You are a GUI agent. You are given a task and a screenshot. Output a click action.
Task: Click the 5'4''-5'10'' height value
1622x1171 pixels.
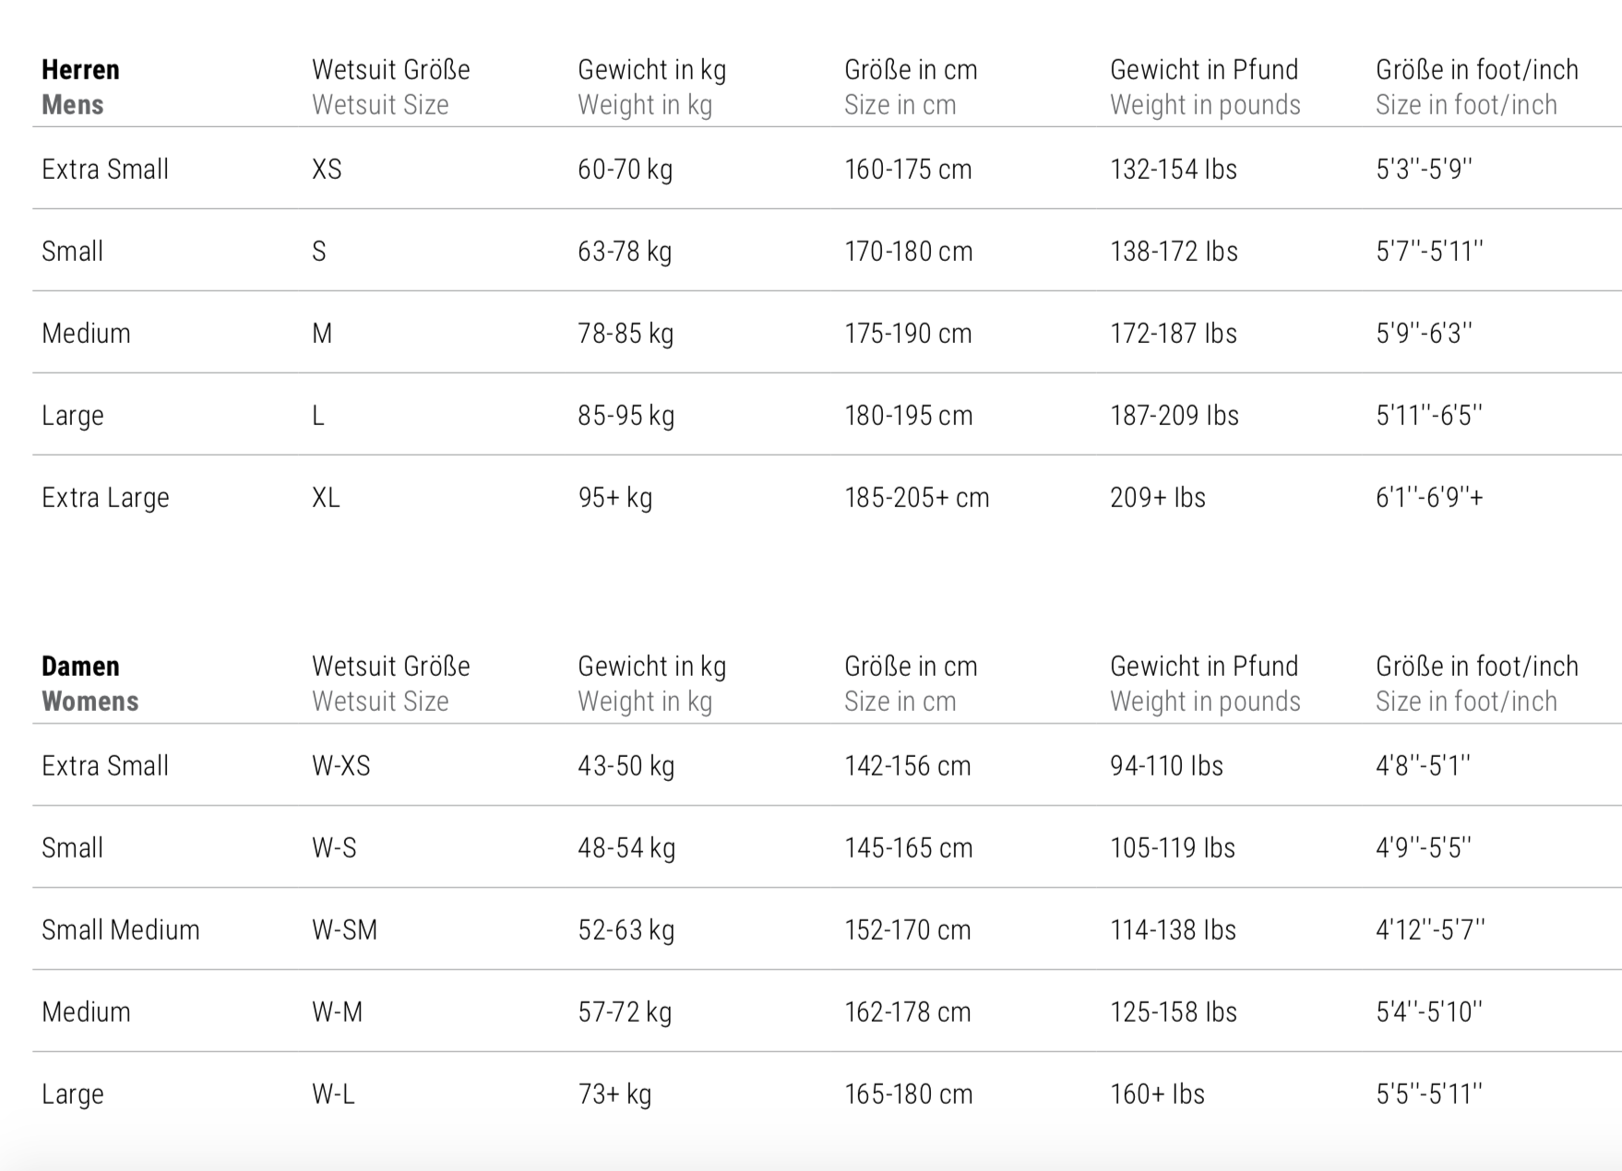click(x=1428, y=1012)
